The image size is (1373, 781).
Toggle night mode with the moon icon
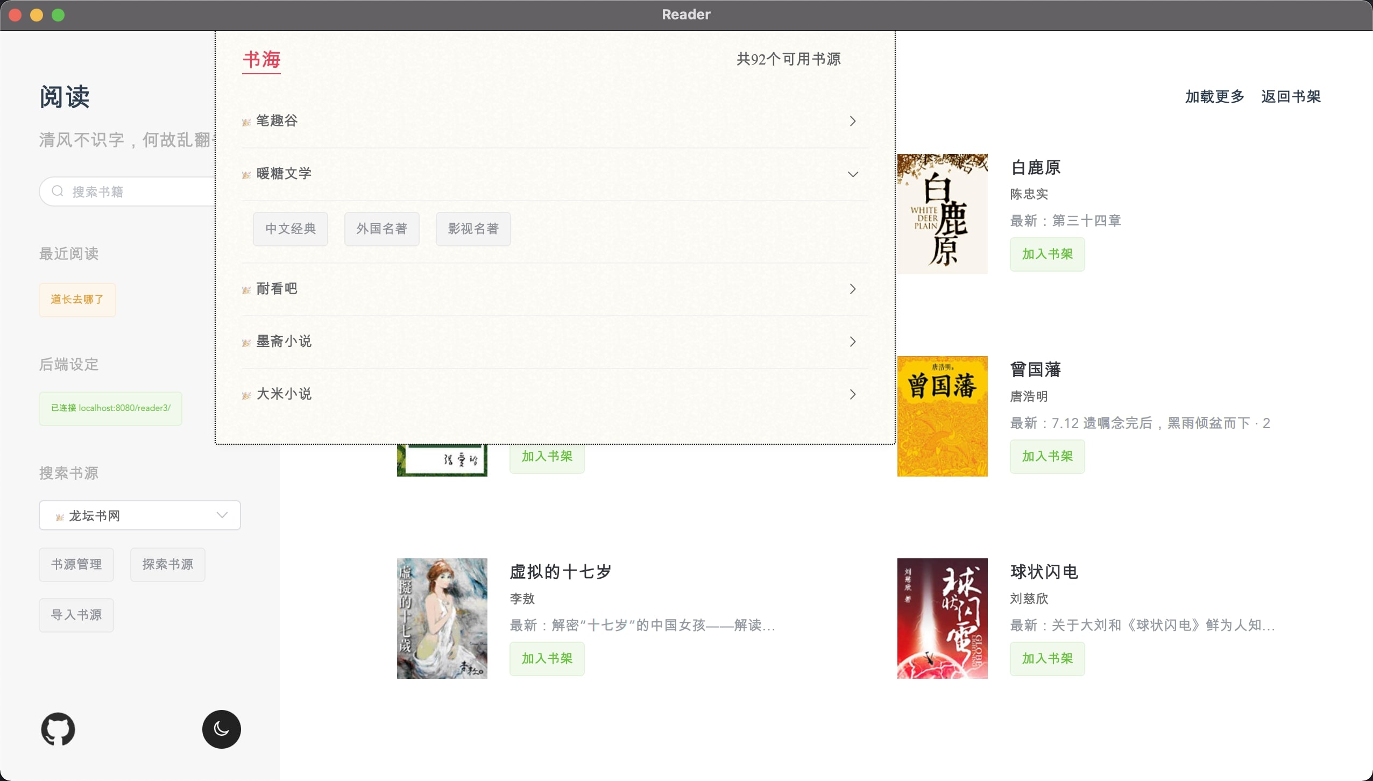[221, 729]
